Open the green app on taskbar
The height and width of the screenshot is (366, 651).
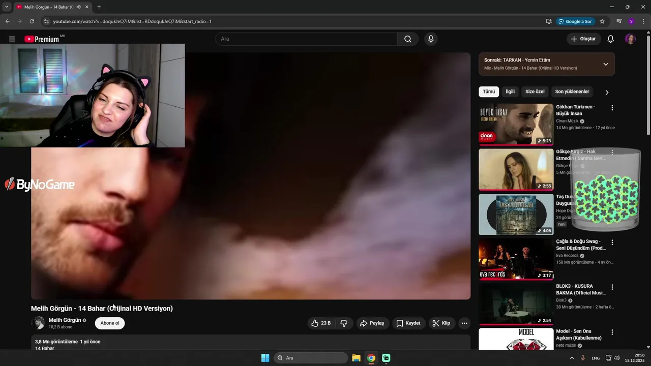(386, 358)
